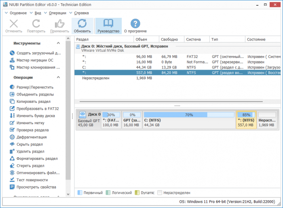Image resolution: width=283 pixels, height=208 pixels.
Task: Select the Нерасп... unallocated block in map
Action: (267, 120)
